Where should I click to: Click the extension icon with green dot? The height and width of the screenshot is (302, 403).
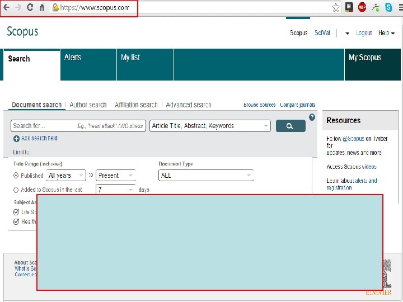click(x=375, y=7)
